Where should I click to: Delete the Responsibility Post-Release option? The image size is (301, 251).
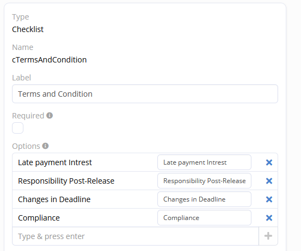(269, 181)
